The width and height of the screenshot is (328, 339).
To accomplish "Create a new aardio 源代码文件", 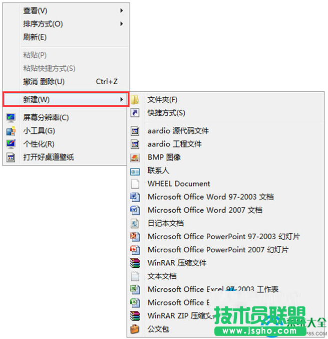I will point(178,131).
